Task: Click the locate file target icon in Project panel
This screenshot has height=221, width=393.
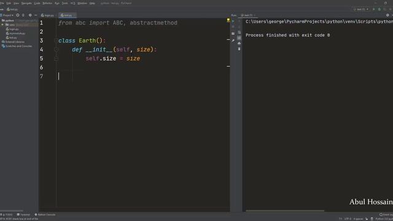Action: point(18,15)
